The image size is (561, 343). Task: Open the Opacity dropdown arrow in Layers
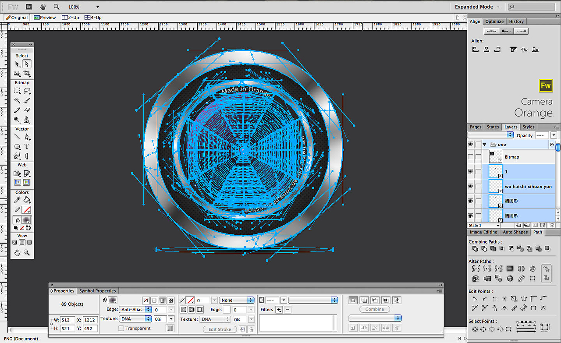(554, 135)
